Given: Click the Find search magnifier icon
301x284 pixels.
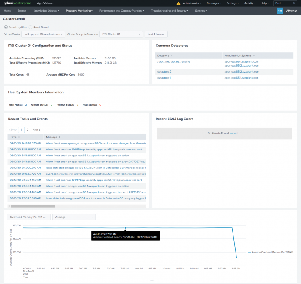Looking at the screenshot, I should click(x=294, y=3).
